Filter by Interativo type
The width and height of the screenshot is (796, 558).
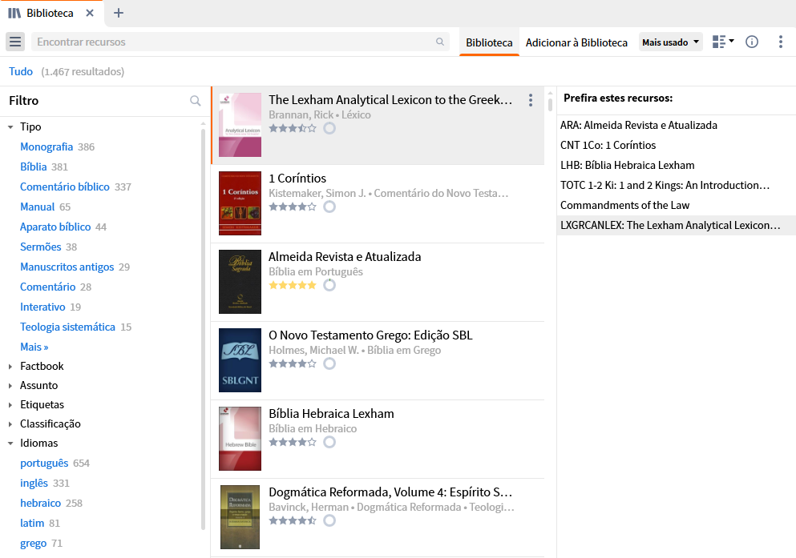(42, 307)
